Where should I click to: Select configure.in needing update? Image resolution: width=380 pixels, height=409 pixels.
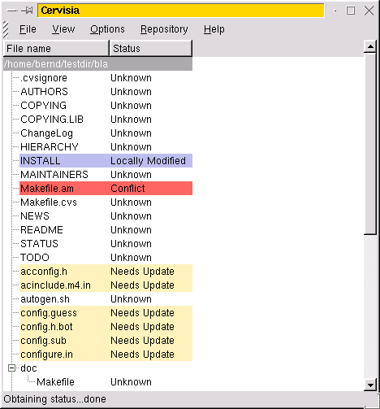[x=106, y=355]
